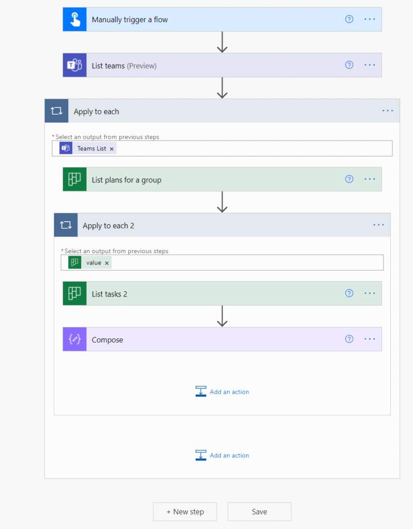
Task: Open ellipsis menu for Apply to each 2
Action: (x=378, y=225)
